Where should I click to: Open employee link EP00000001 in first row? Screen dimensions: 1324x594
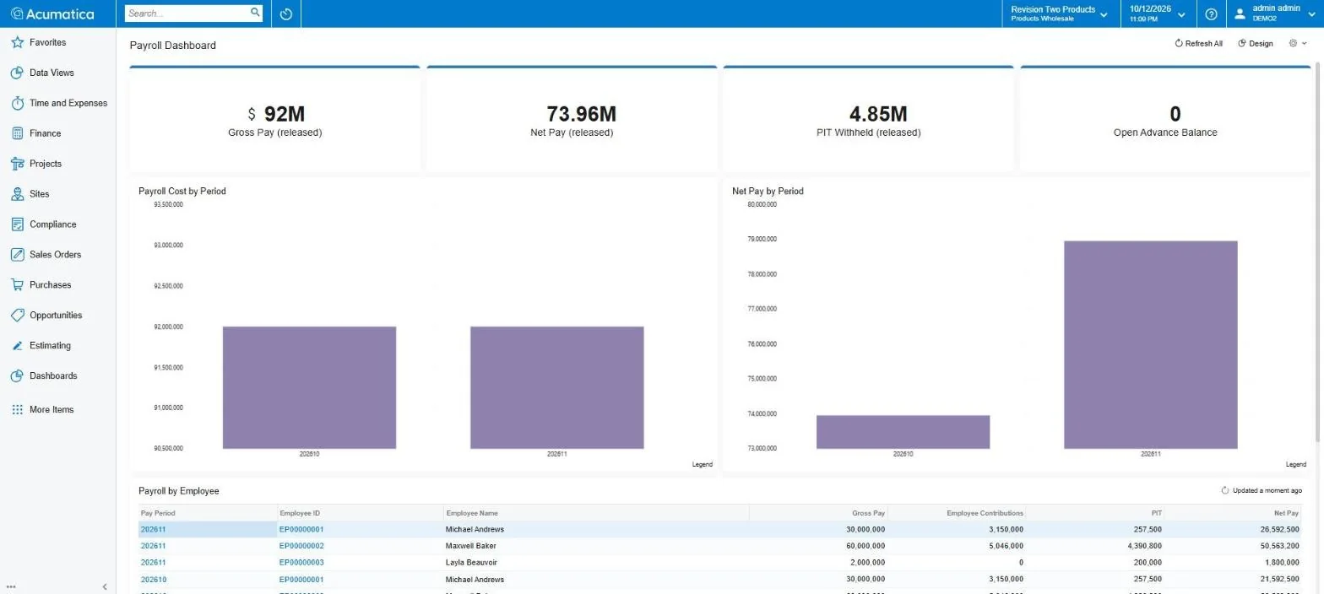(301, 530)
